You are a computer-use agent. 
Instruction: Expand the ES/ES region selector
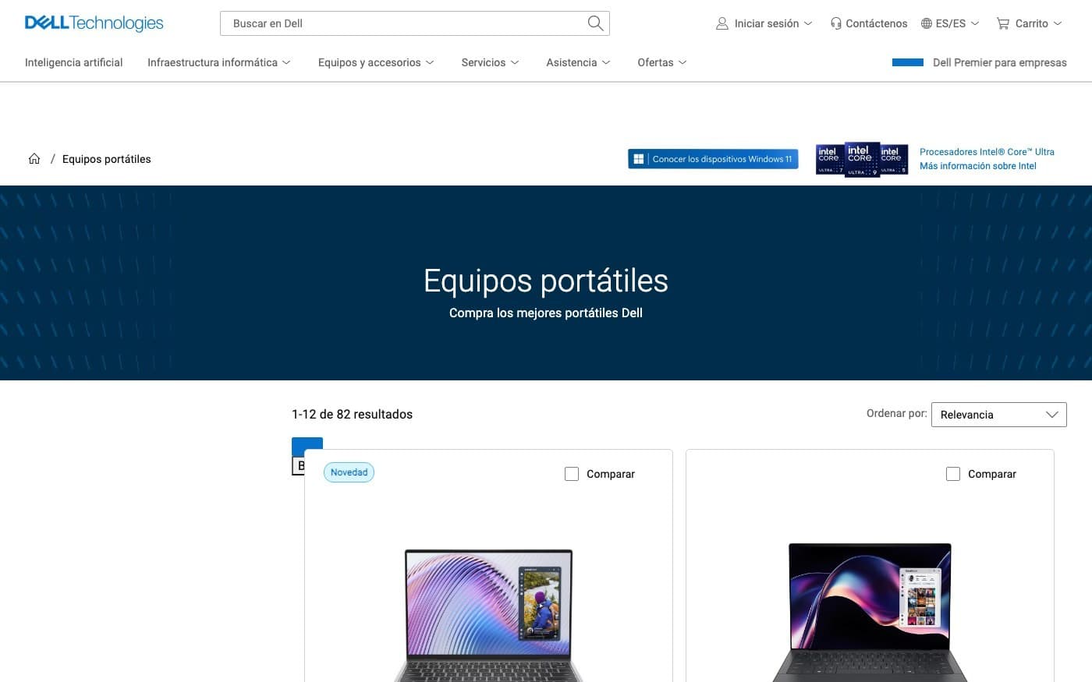[x=950, y=23]
